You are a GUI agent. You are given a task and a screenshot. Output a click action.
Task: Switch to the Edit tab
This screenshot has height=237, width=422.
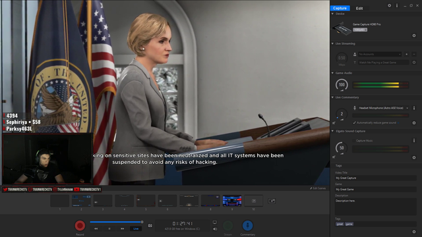[359, 9]
